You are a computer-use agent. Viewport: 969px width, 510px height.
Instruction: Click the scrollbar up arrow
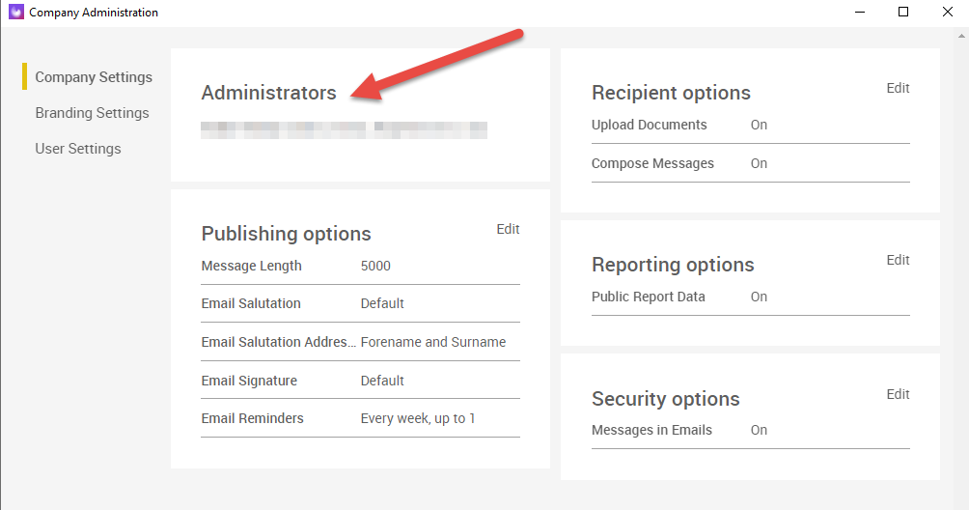961,37
